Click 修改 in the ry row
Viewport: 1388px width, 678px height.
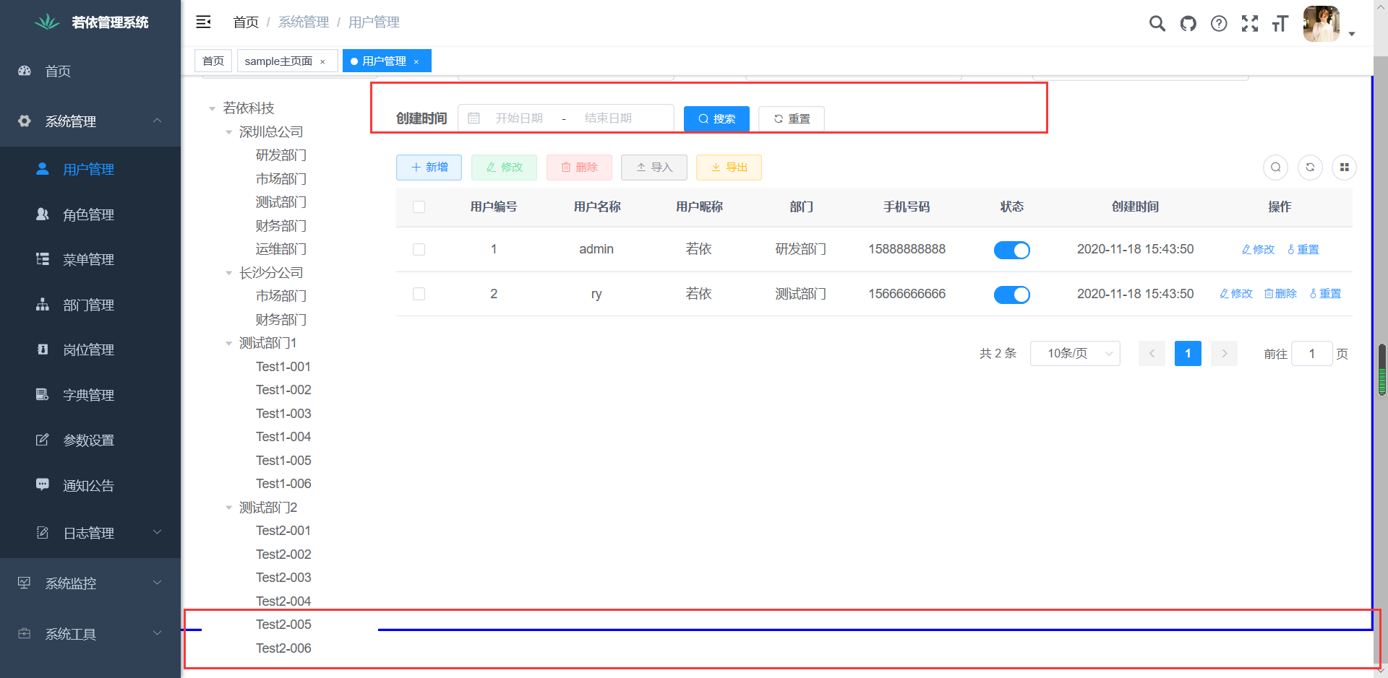[1236, 294]
